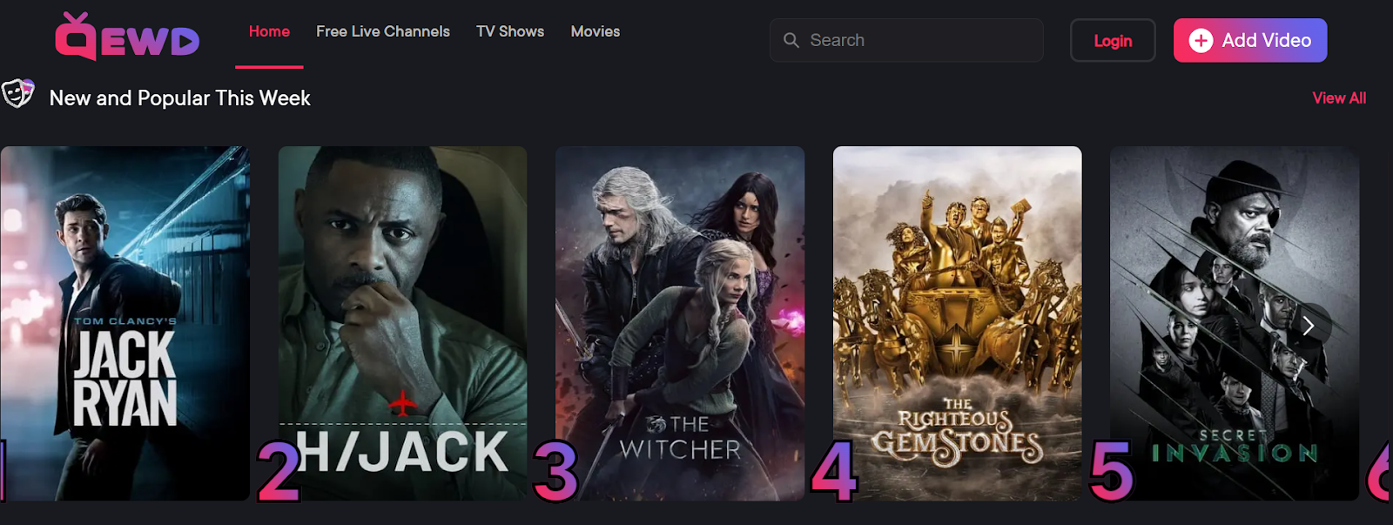Click the theater masks icon
The height and width of the screenshot is (525, 1393).
click(17, 92)
